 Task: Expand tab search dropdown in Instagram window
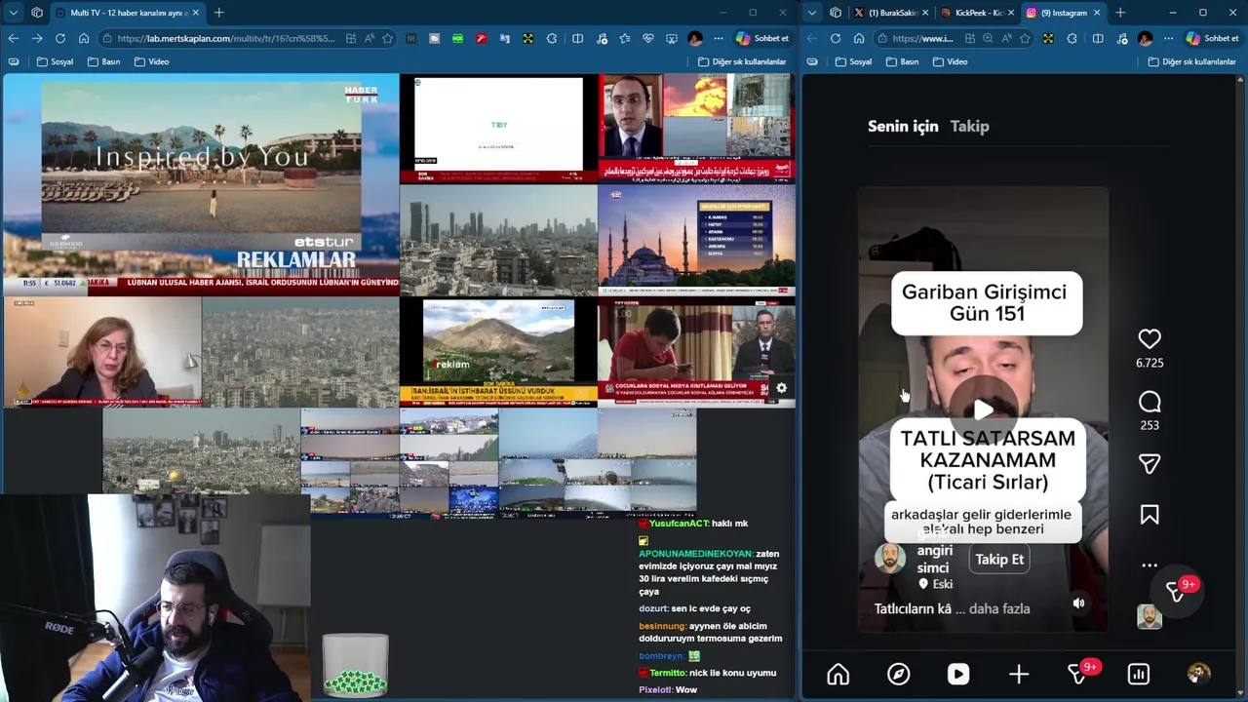[813, 13]
